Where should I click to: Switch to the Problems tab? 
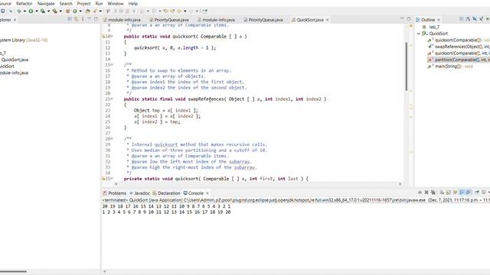[114, 193]
